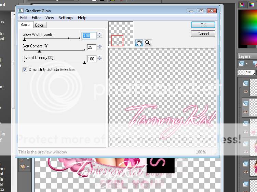Increase Overall Opacity with the up arrow

(x=100, y=57)
